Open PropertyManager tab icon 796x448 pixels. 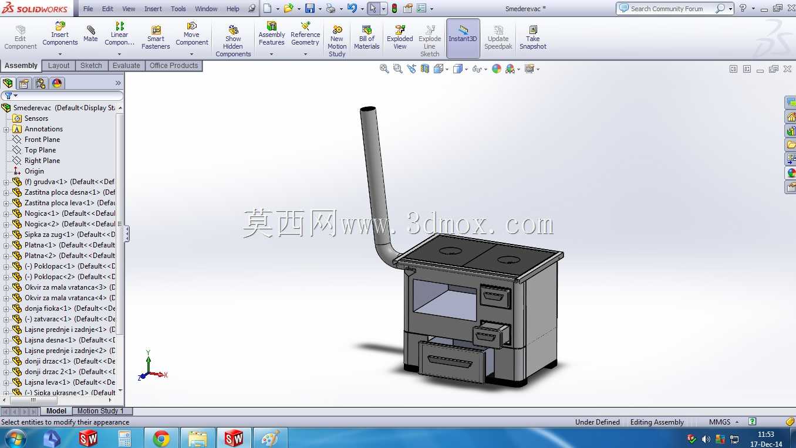[24, 83]
